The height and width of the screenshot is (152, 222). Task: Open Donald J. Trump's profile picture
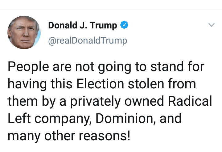pyautogui.click(x=24, y=32)
